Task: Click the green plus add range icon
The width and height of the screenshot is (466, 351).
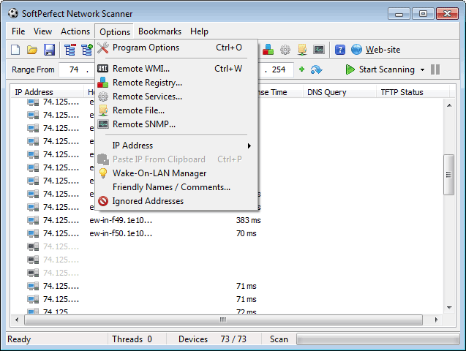Action: (x=301, y=69)
